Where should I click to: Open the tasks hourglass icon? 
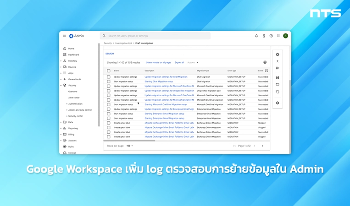pyautogui.click(x=264, y=36)
